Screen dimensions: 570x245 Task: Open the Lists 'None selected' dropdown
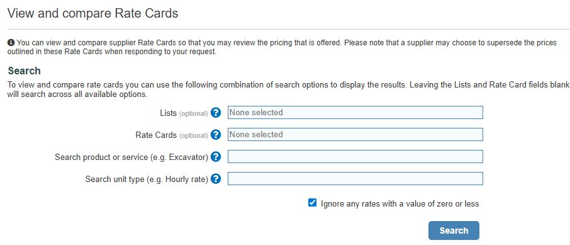click(355, 113)
